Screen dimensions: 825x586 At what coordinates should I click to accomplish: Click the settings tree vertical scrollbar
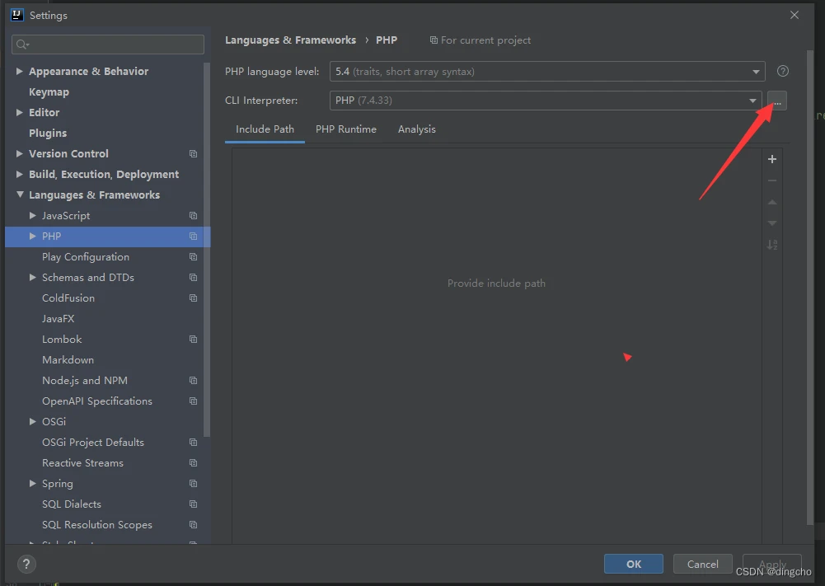pyautogui.click(x=207, y=250)
